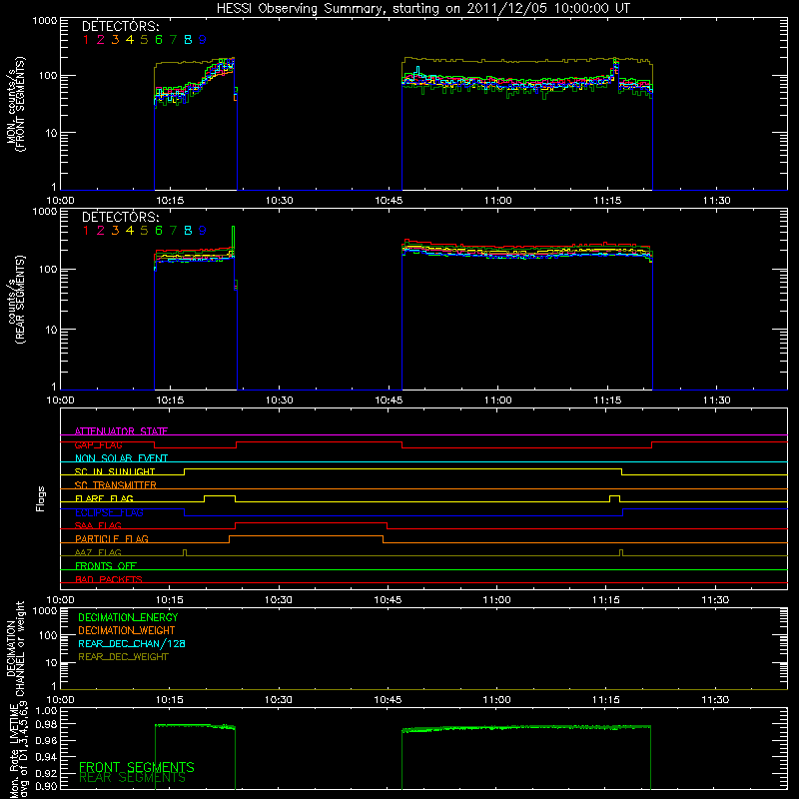Click detector 3 in the front segments legend

click(115, 40)
